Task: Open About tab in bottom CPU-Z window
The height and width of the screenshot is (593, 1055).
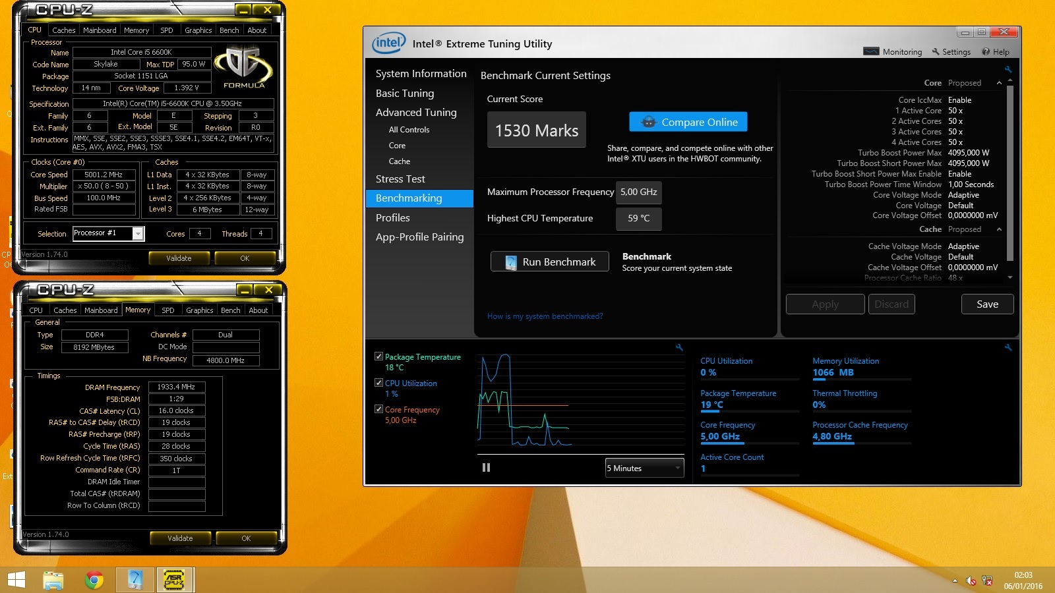Action: pos(258,310)
